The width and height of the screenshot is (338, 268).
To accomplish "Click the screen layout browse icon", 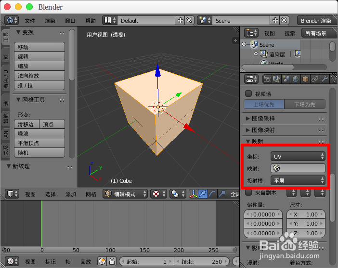I will coord(110,21).
